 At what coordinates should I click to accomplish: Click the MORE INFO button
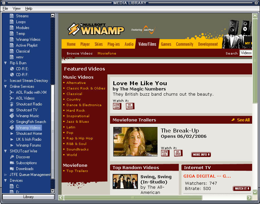click(x=201, y=155)
